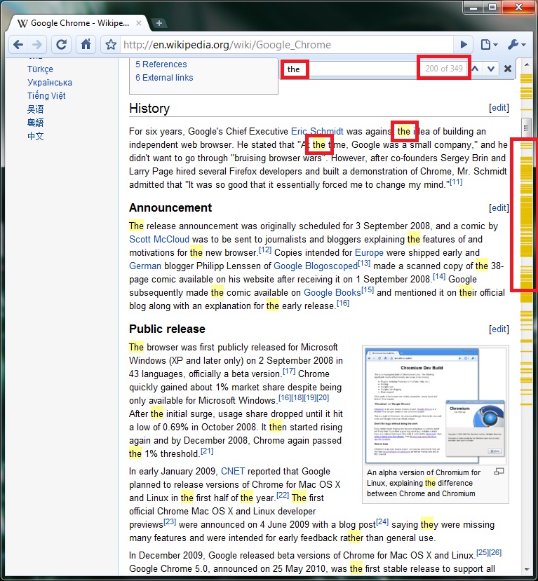Go back to the previous page

[18, 45]
